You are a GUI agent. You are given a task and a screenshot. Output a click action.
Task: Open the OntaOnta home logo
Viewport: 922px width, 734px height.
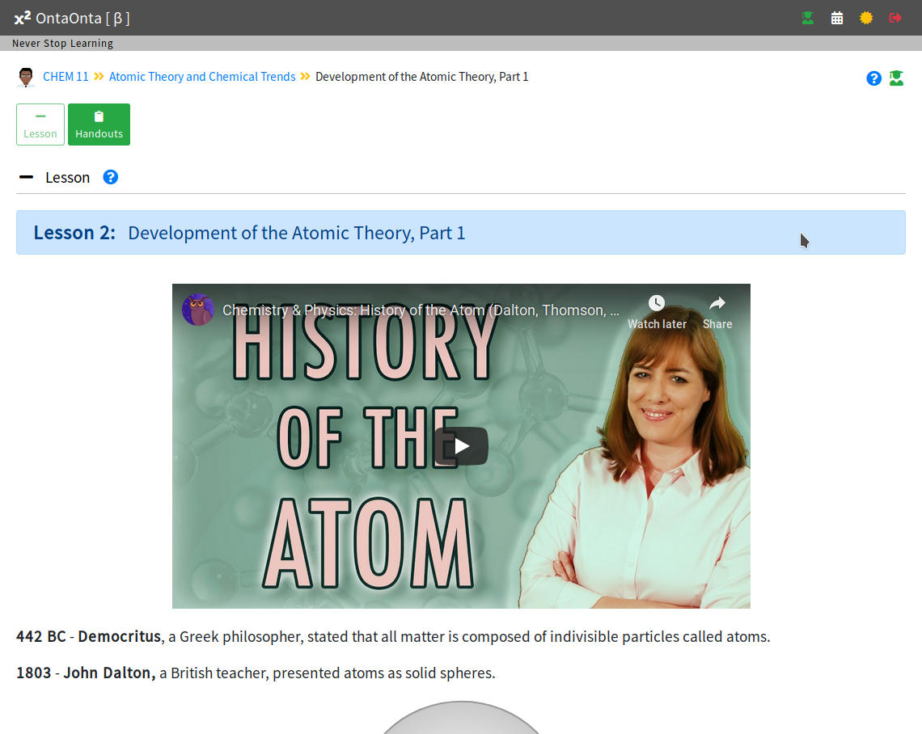[72, 19]
